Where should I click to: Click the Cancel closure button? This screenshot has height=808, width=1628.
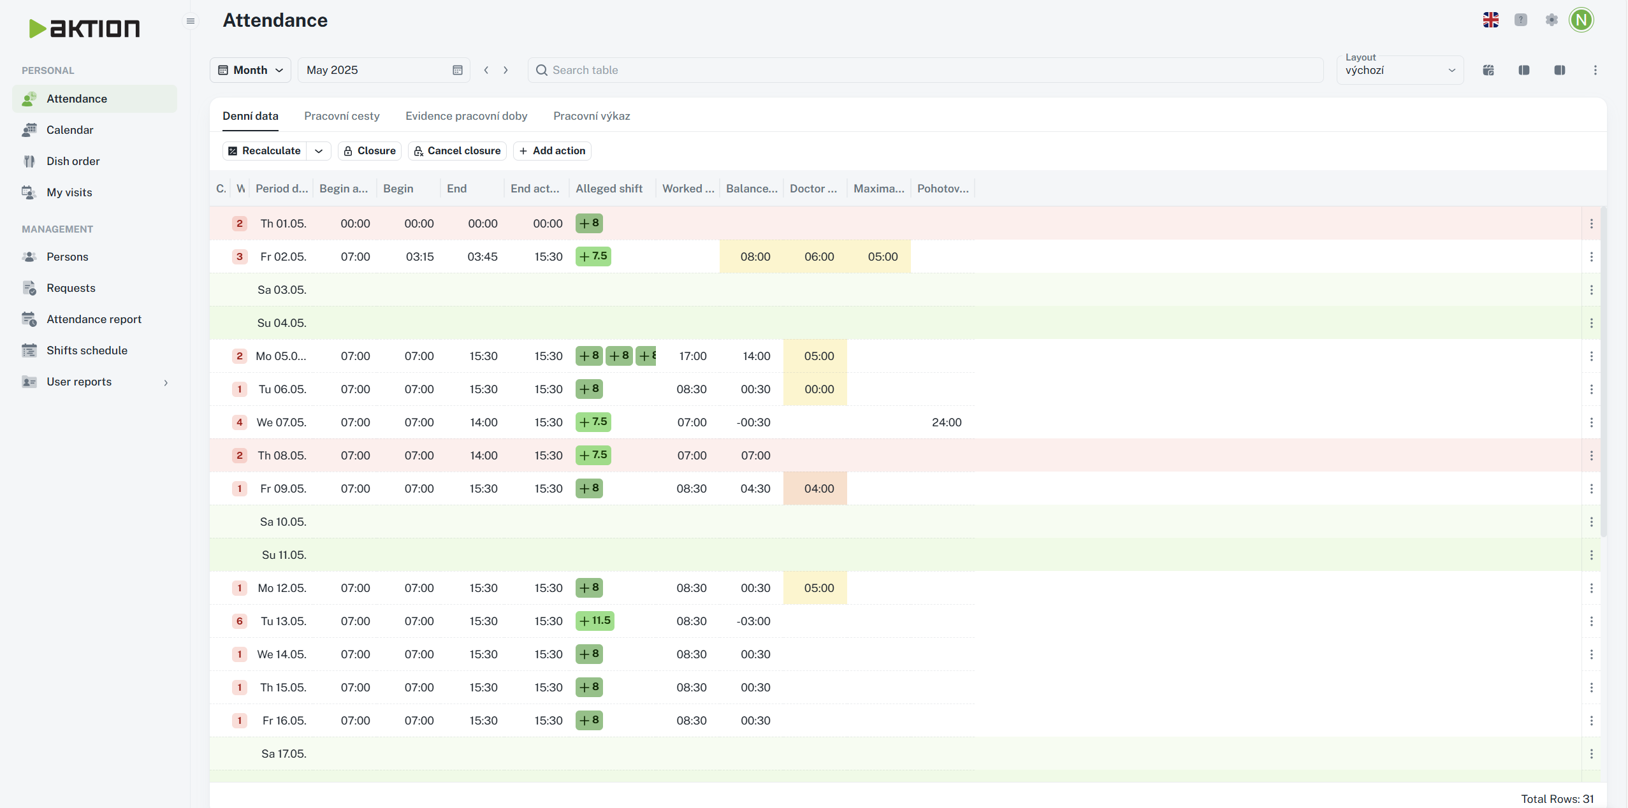pyautogui.click(x=457, y=151)
